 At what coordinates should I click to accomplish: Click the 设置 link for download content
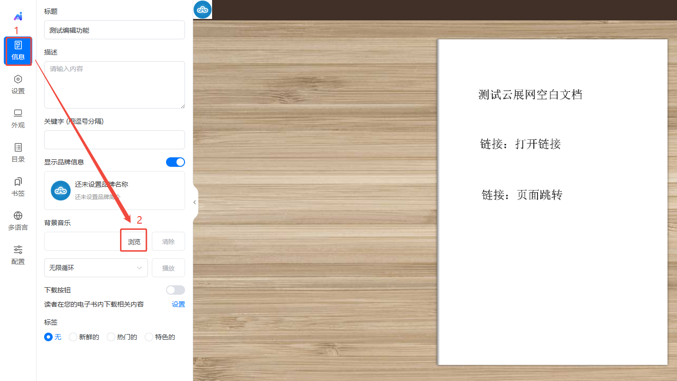pos(178,304)
